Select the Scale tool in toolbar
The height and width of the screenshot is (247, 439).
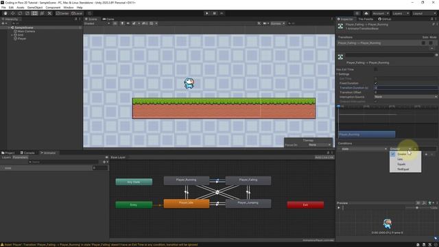27,14
